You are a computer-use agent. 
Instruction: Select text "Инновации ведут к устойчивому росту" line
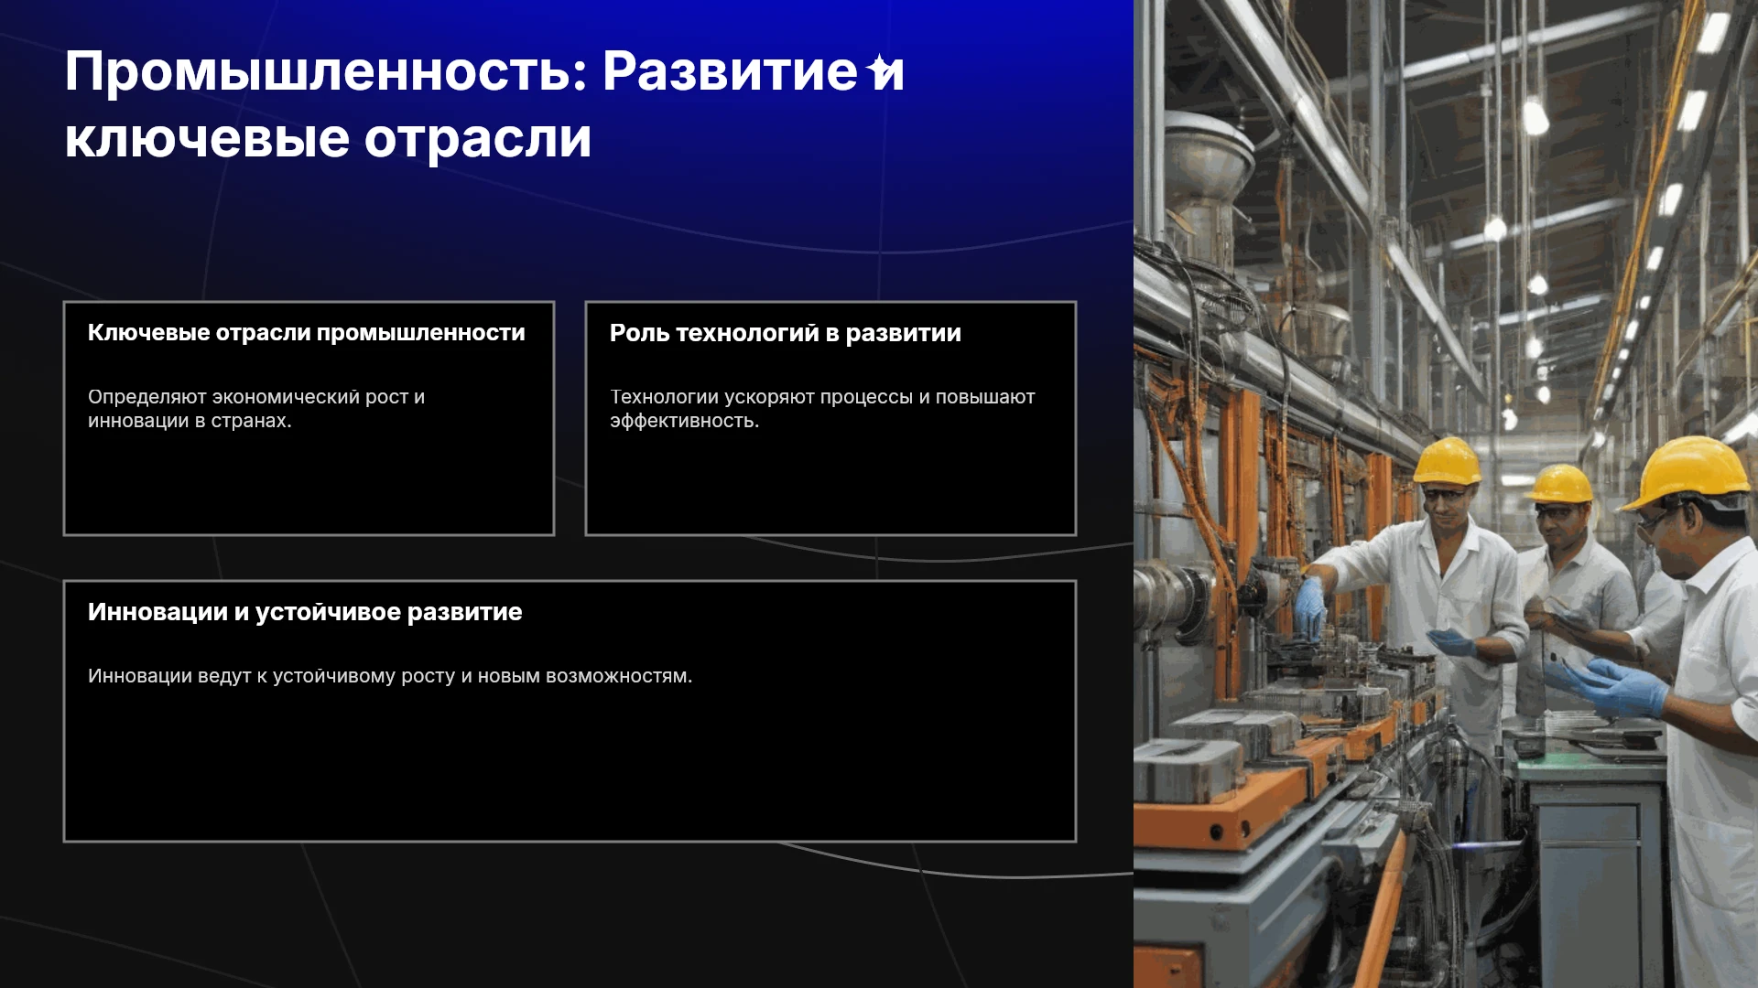(x=390, y=676)
